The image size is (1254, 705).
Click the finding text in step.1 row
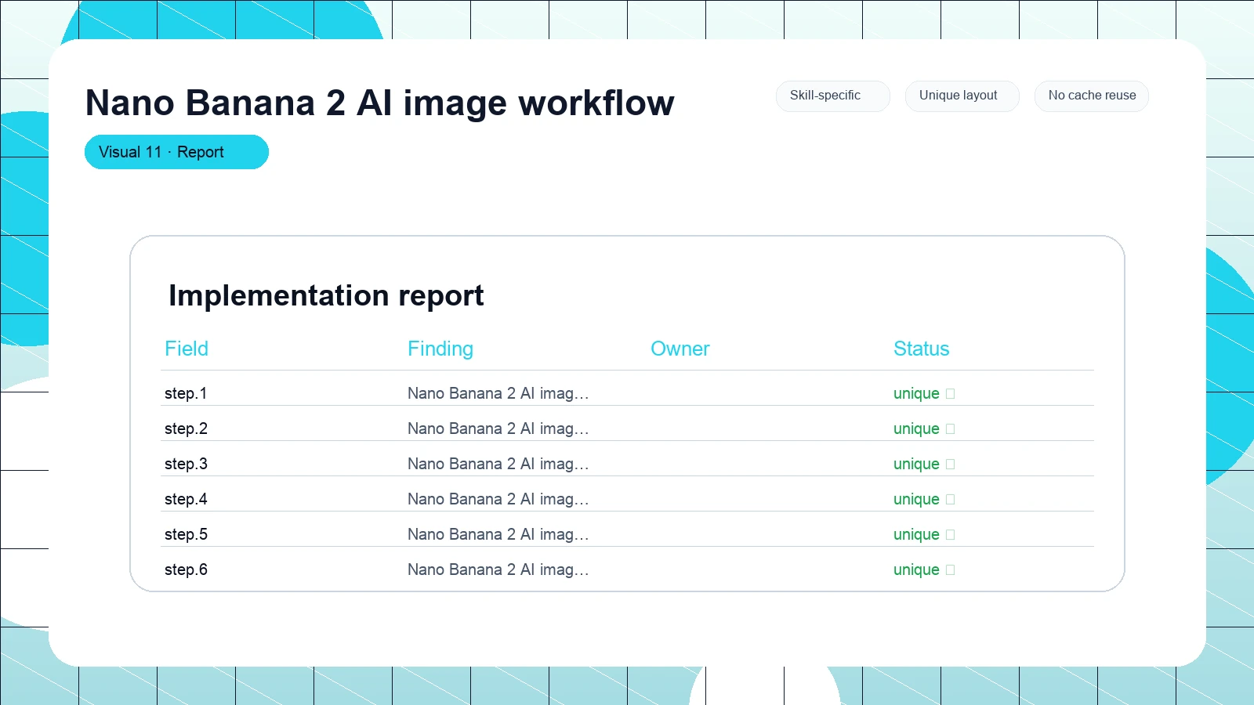click(498, 393)
